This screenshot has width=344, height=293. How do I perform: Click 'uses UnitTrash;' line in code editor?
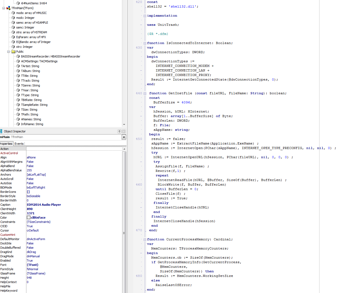[163, 25]
